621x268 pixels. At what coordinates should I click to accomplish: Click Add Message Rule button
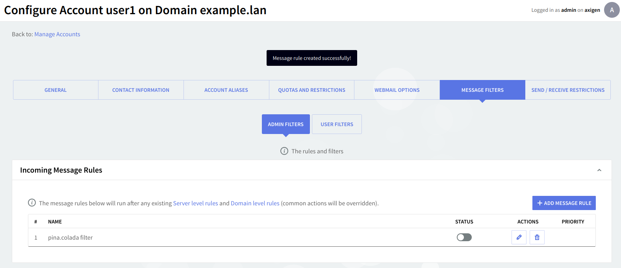pyautogui.click(x=564, y=203)
